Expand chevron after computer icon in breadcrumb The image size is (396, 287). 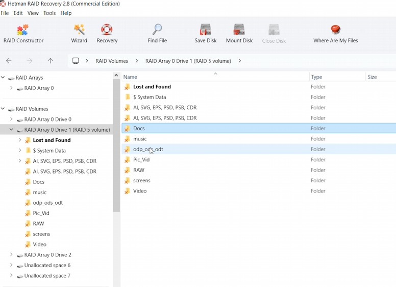[x=87, y=61]
